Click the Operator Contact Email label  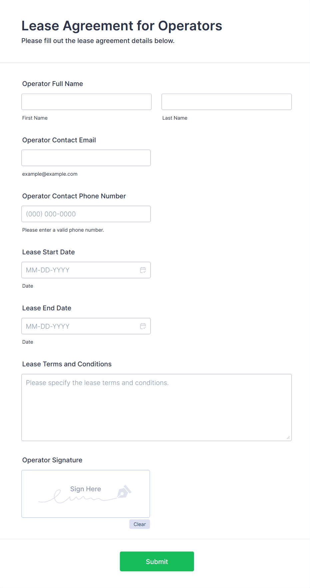(59, 140)
